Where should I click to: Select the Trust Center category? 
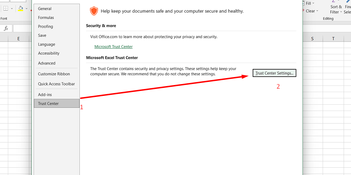(57, 104)
